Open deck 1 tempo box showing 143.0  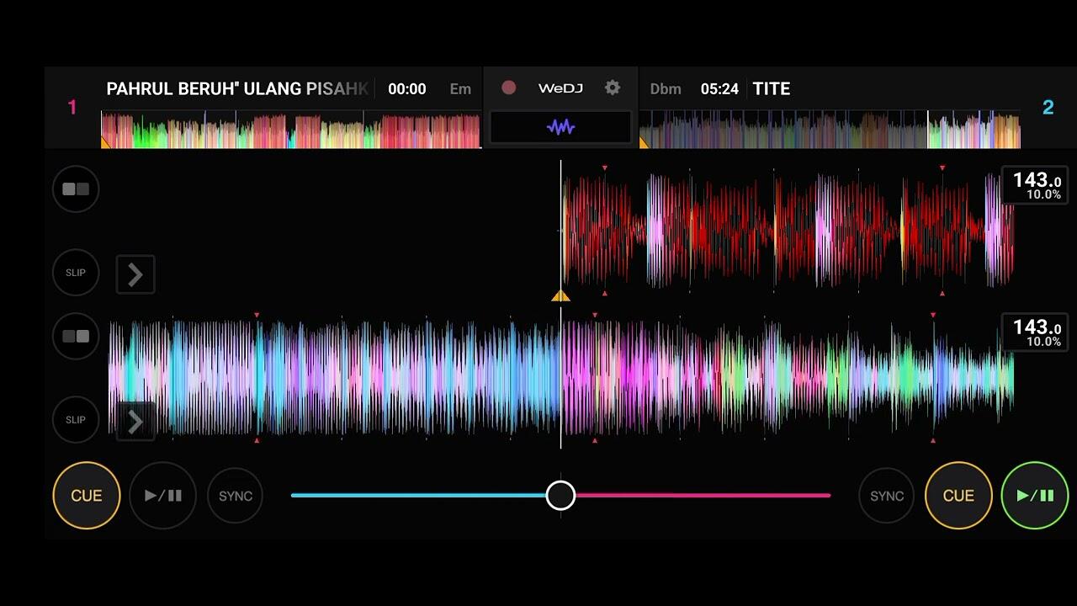[x=1035, y=185]
